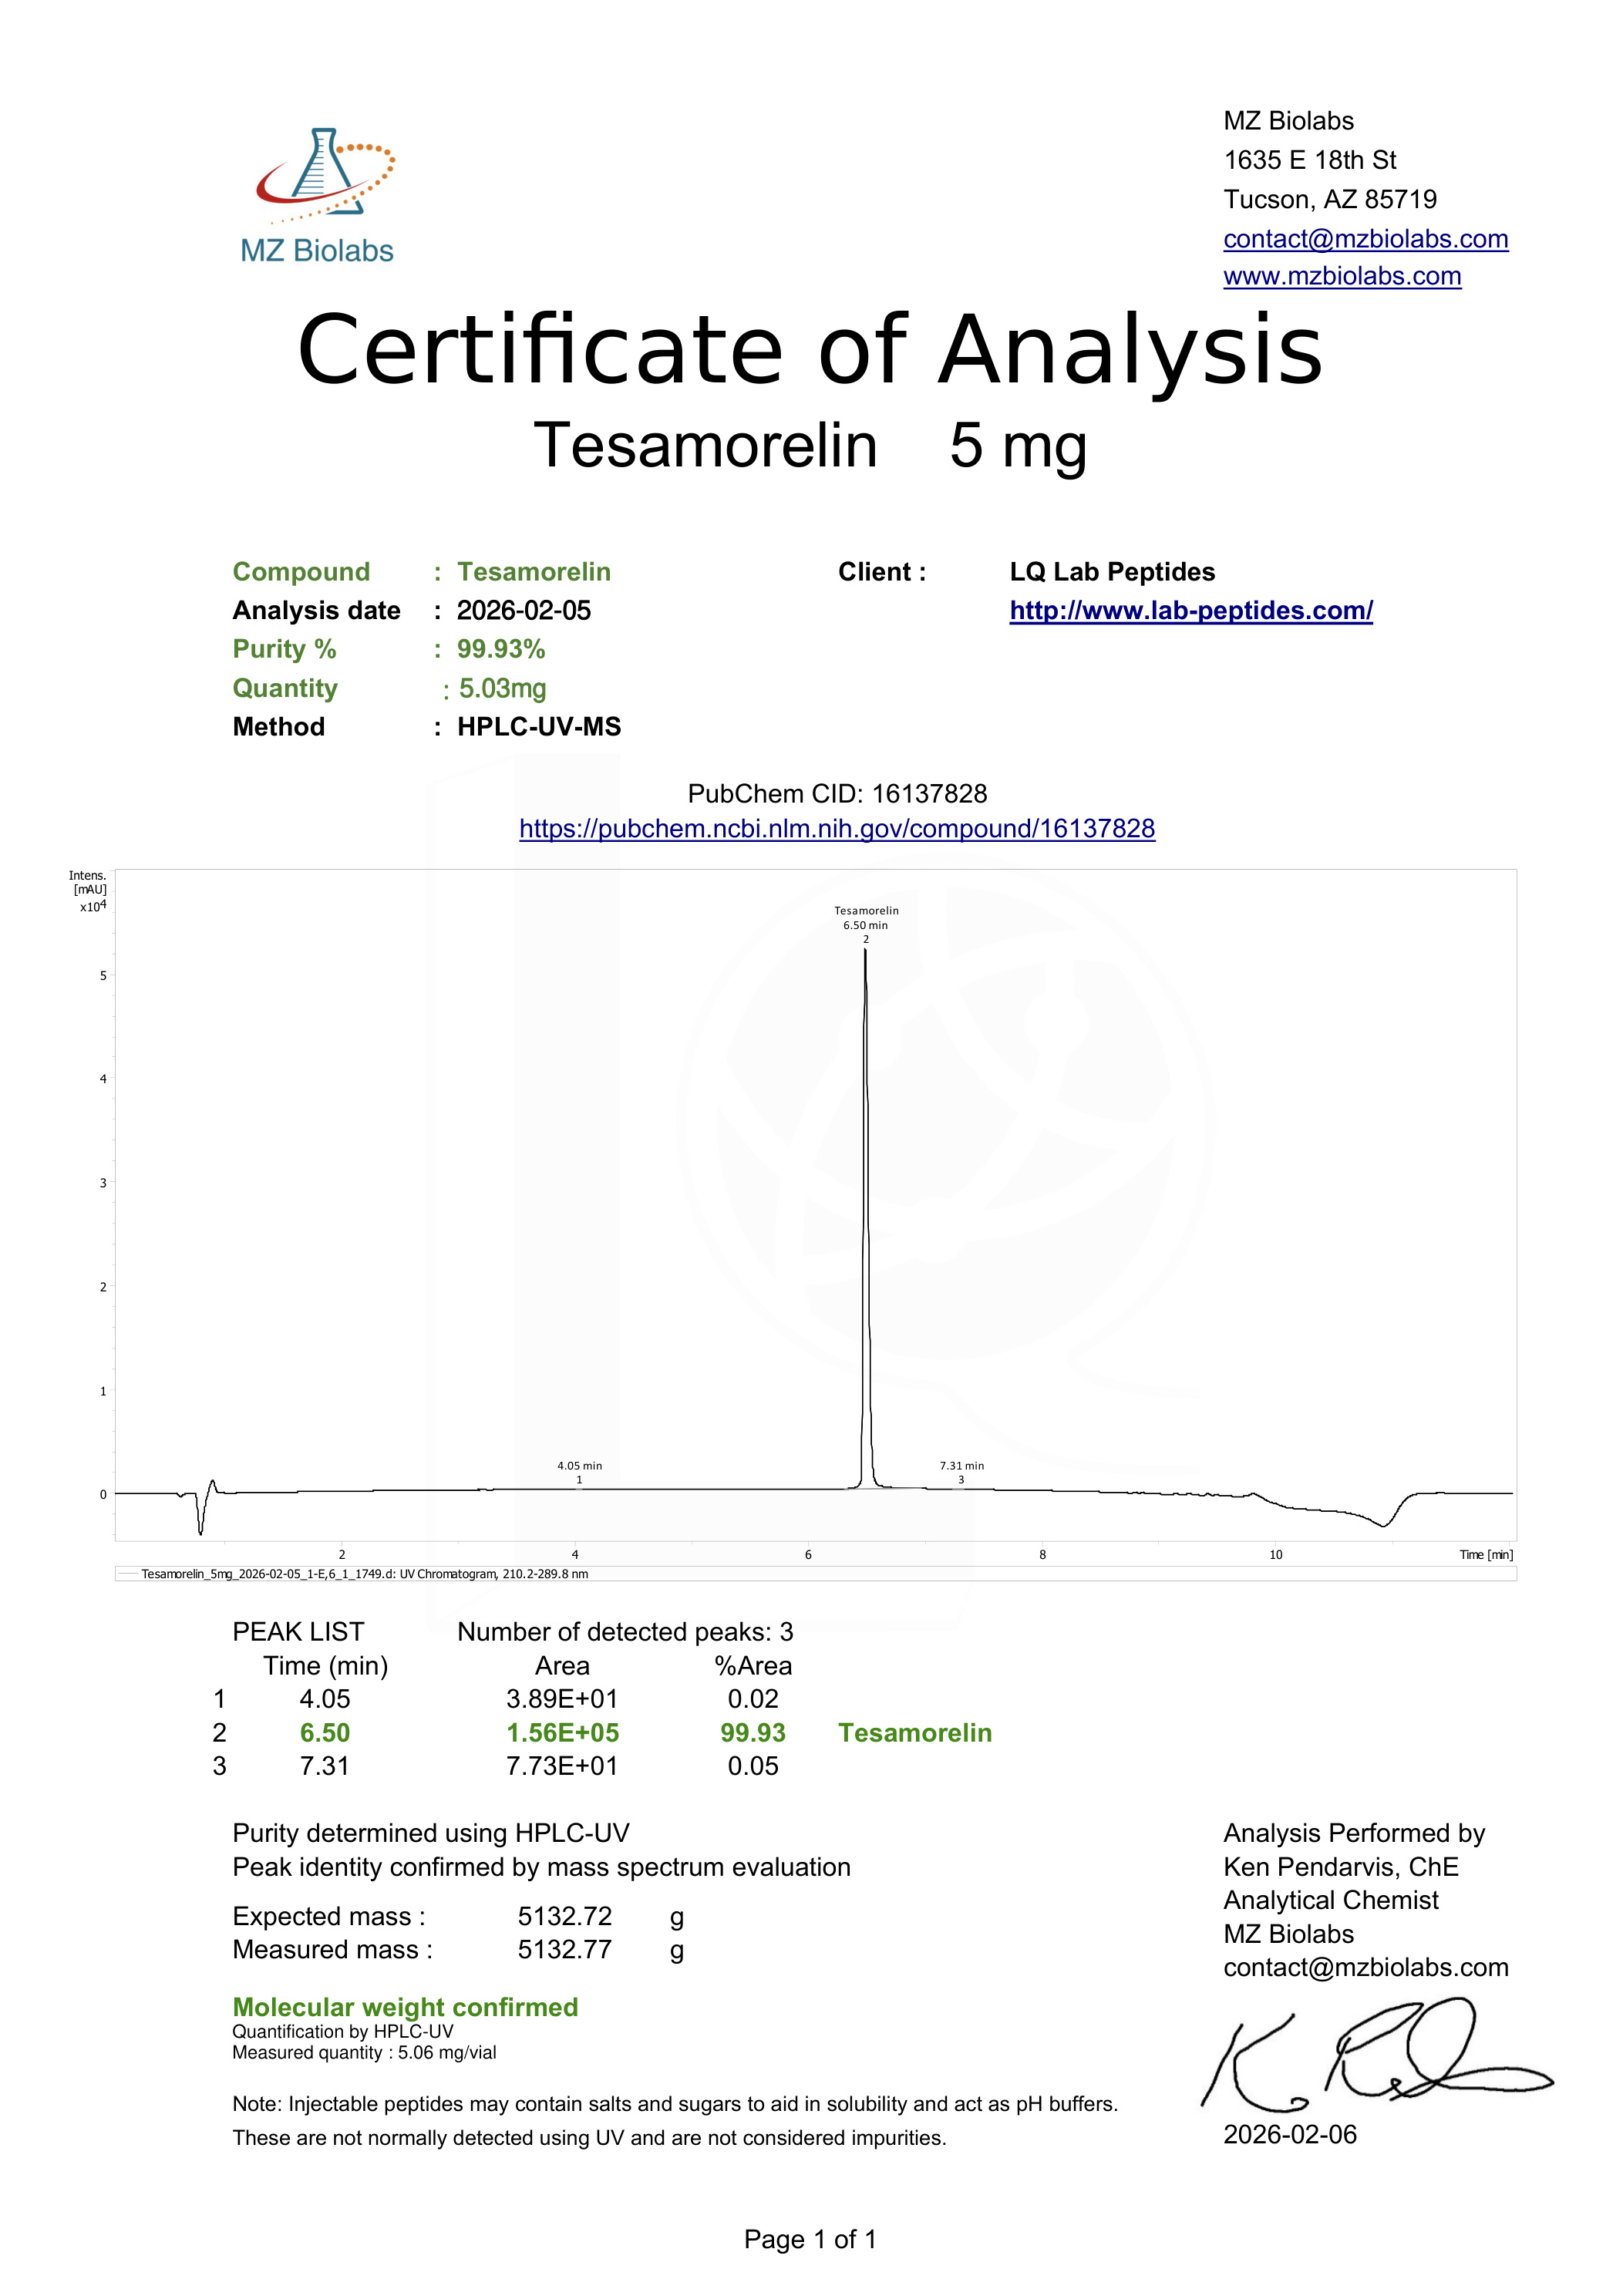Select the quantity value 5.03mg
Image resolution: width=1623 pixels, height=2296 pixels.
(x=502, y=688)
